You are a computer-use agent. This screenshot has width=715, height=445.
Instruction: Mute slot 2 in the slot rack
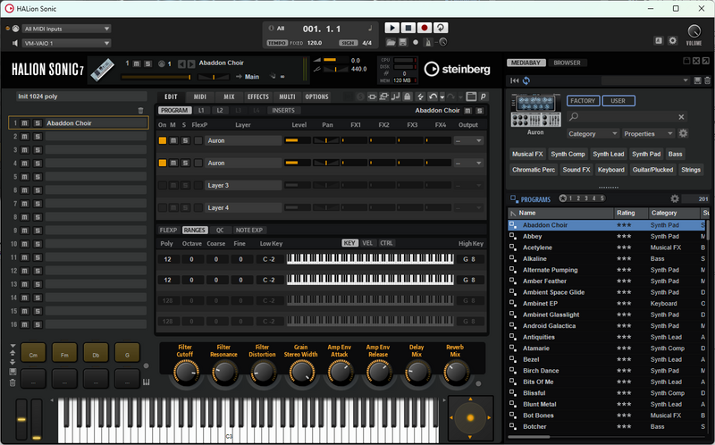(25, 137)
